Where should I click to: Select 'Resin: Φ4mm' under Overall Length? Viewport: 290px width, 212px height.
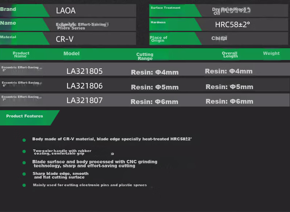click(x=229, y=71)
